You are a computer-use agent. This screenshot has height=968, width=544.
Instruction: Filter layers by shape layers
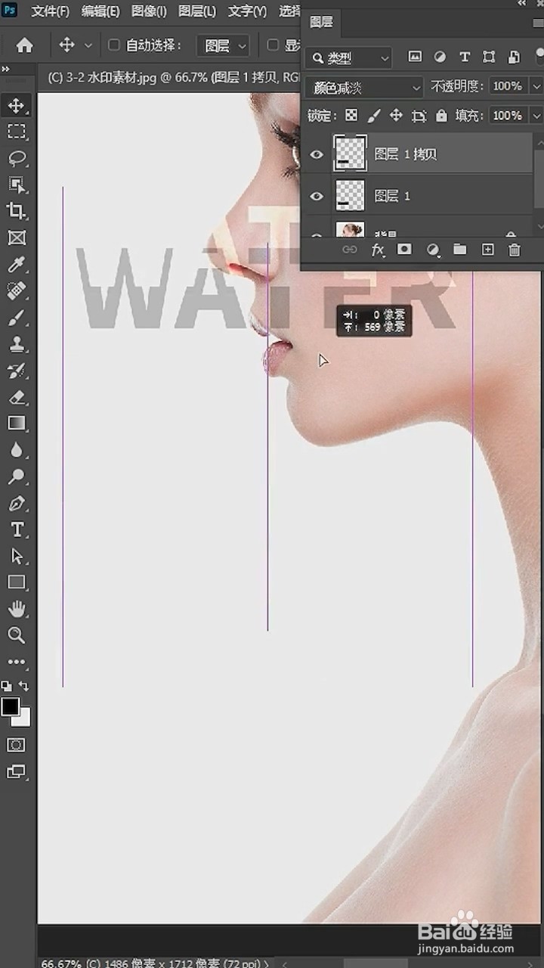pos(489,57)
